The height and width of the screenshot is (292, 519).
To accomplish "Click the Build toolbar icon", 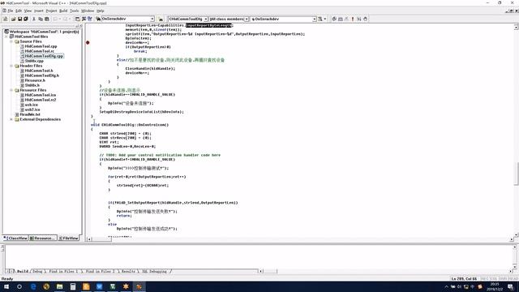I will point(341,19).
